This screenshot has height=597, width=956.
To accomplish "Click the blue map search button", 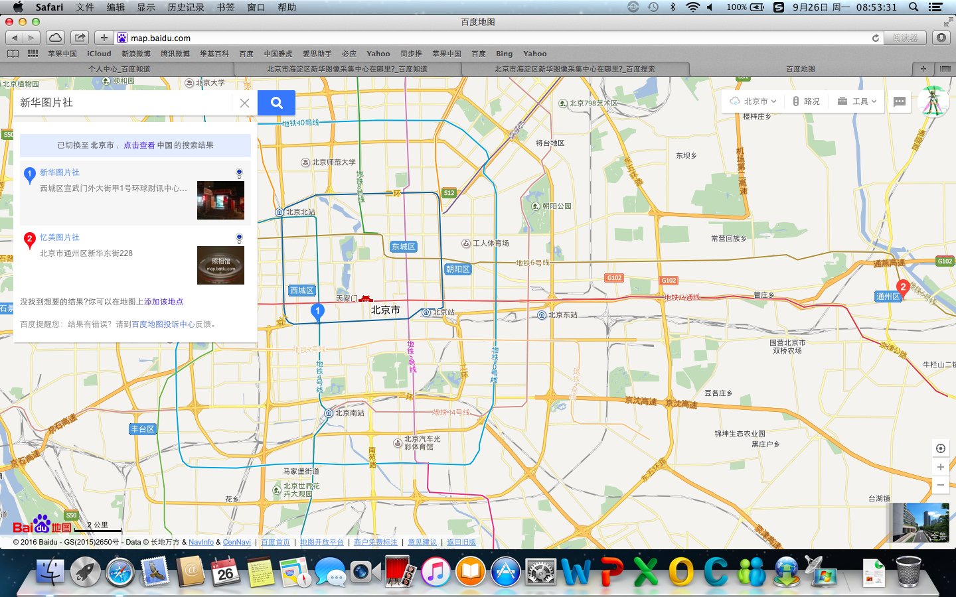I will point(276,103).
